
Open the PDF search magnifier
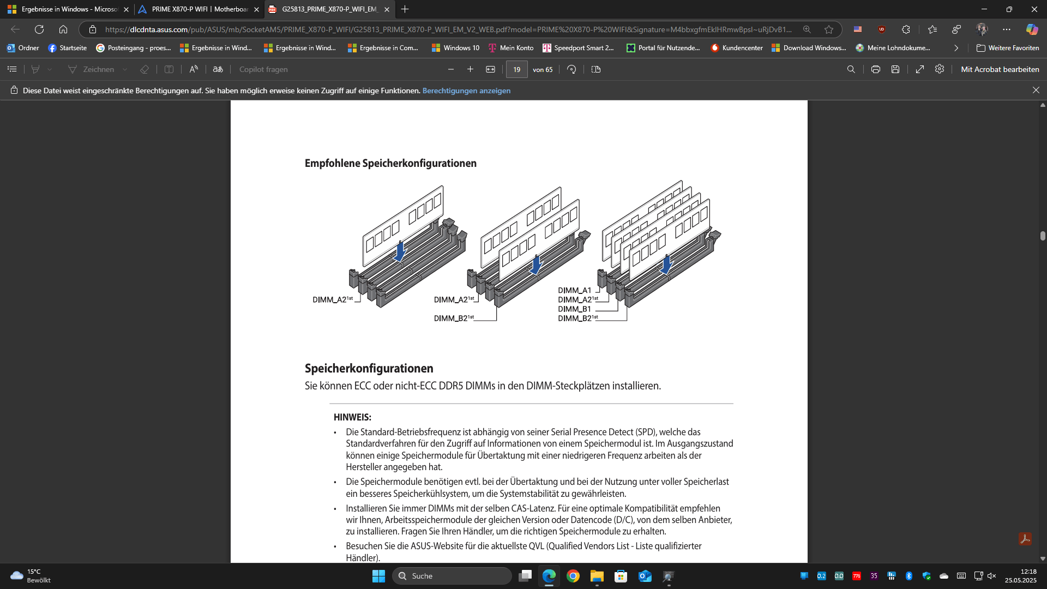click(851, 69)
